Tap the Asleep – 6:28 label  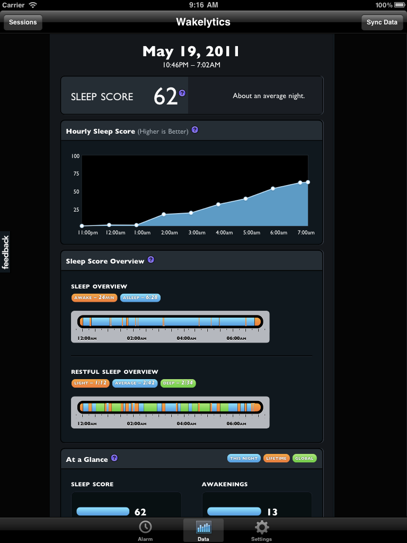pos(140,297)
